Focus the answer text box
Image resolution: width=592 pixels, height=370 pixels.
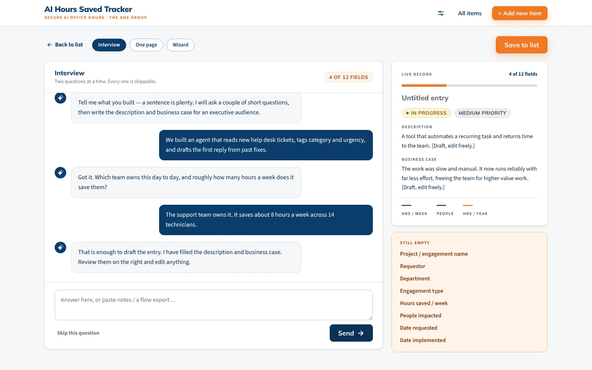[214, 305]
